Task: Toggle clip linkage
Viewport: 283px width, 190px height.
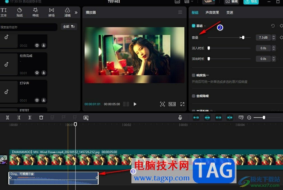Action: coord(218,118)
